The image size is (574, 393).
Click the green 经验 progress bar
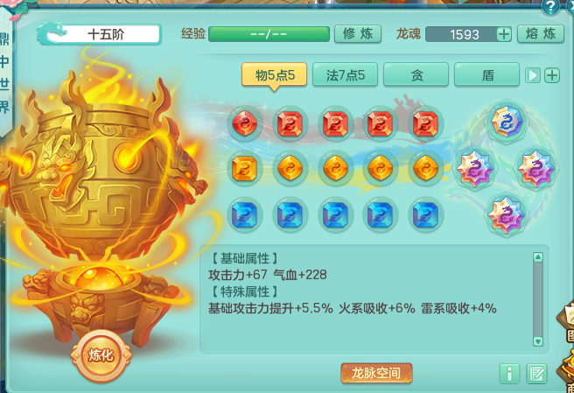click(x=269, y=34)
